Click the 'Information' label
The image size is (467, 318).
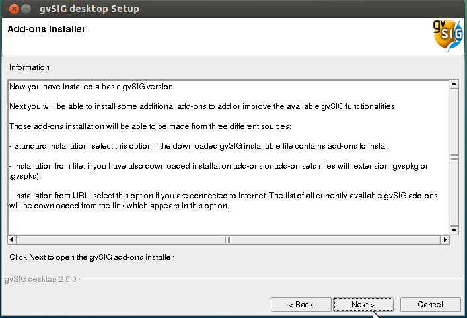(29, 67)
